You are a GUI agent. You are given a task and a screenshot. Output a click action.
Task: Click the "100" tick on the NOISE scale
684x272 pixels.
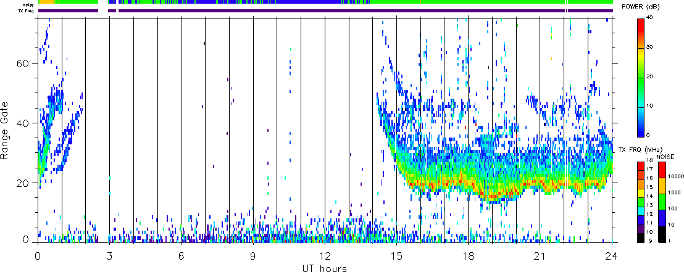[x=673, y=209]
